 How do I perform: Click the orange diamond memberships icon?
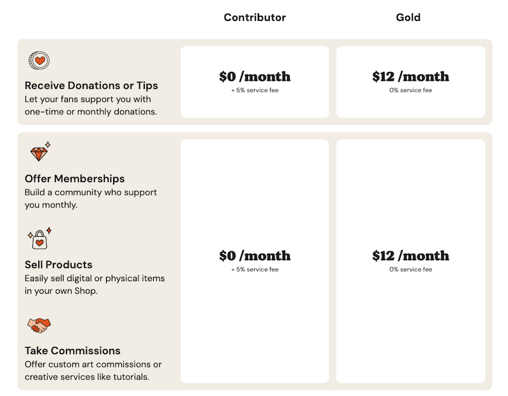point(41,152)
